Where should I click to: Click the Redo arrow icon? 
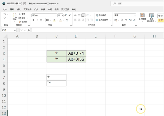point(5,18)
